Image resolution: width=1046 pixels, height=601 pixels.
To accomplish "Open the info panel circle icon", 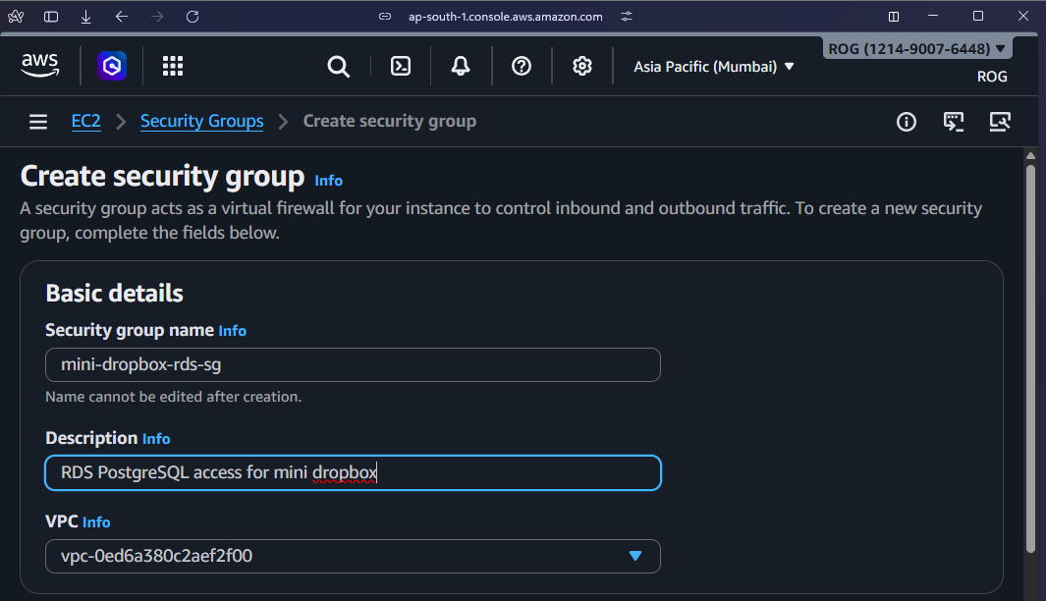I will pyautogui.click(x=906, y=122).
